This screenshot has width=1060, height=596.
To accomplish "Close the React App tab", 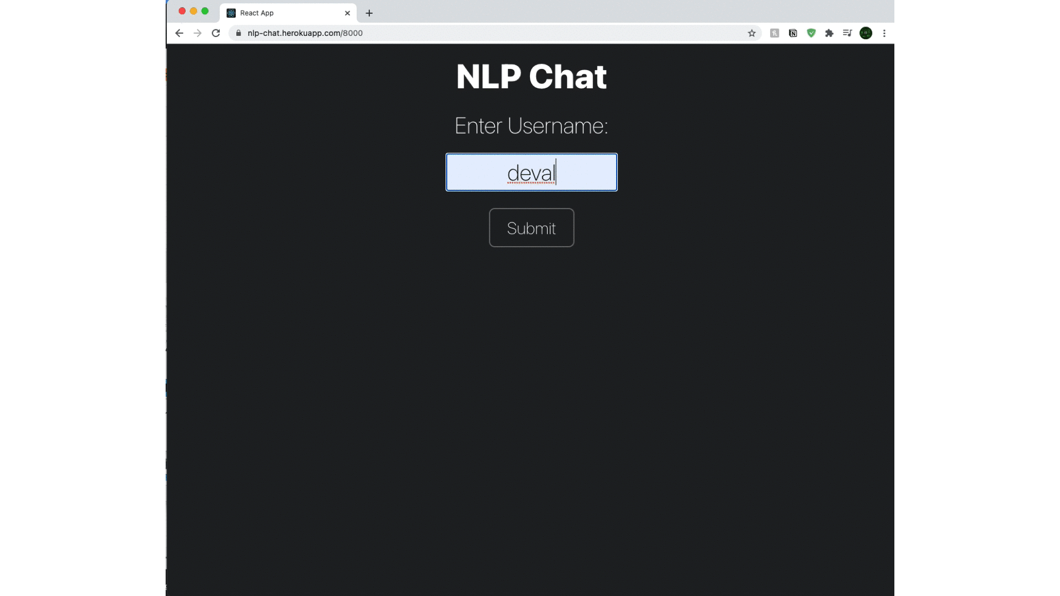I will click(x=347, y=13).
